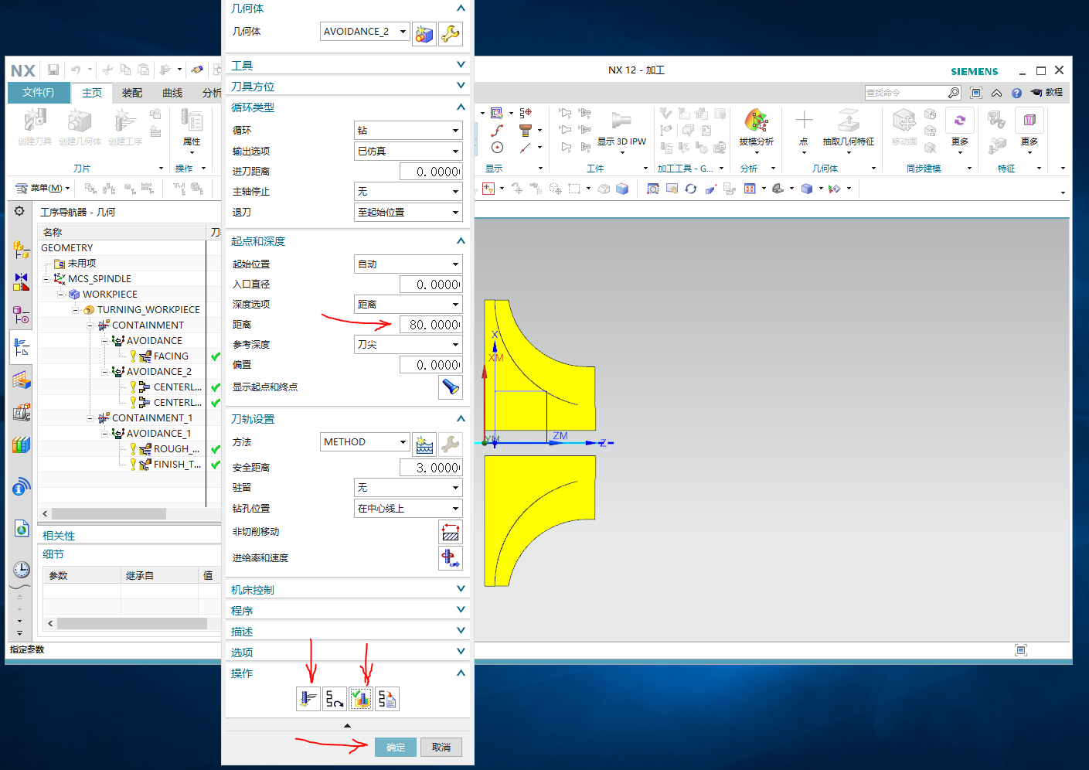Open feeds and speeds settings
Screen dimensions: 1089x770
(x=451, y=558)
